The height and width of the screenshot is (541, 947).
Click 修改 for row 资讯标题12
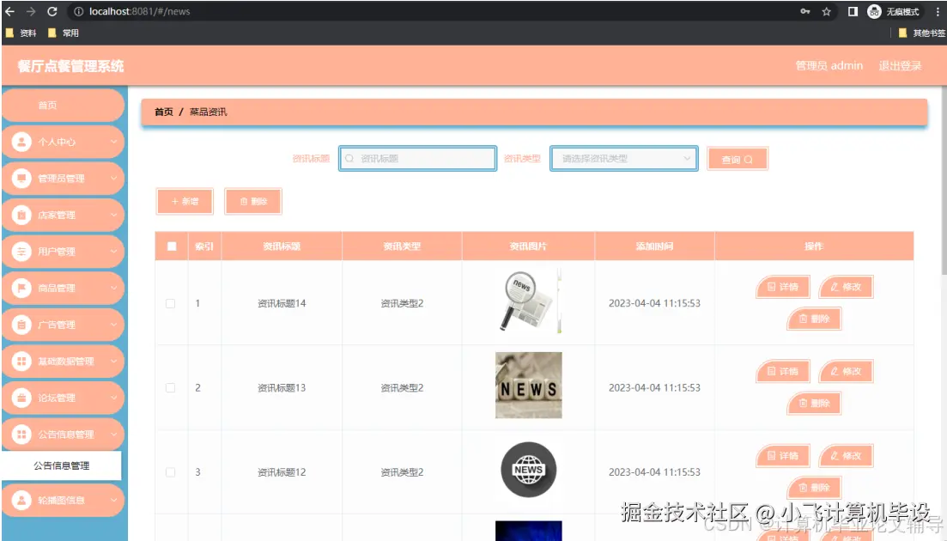(x=846, y=456)
